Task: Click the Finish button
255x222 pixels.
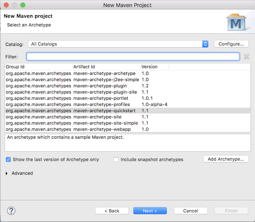Action: point(231,211)
